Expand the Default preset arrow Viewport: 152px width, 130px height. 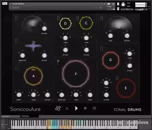10,8
